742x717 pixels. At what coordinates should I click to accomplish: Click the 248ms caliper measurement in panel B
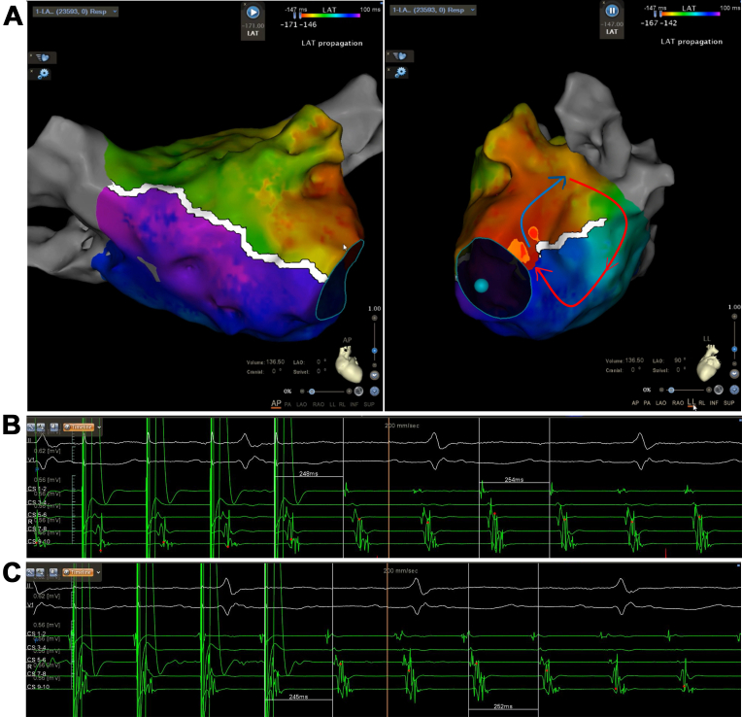click(308, 474)
